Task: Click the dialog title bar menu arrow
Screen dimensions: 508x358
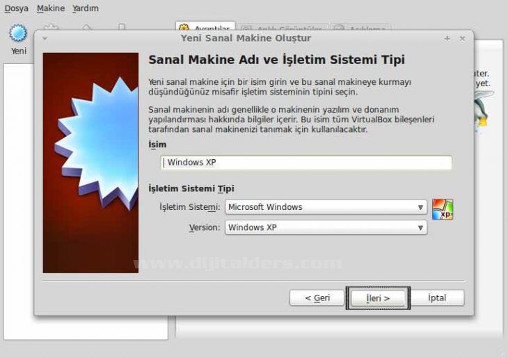Action: pyautogui.click(x=45, y=39)
